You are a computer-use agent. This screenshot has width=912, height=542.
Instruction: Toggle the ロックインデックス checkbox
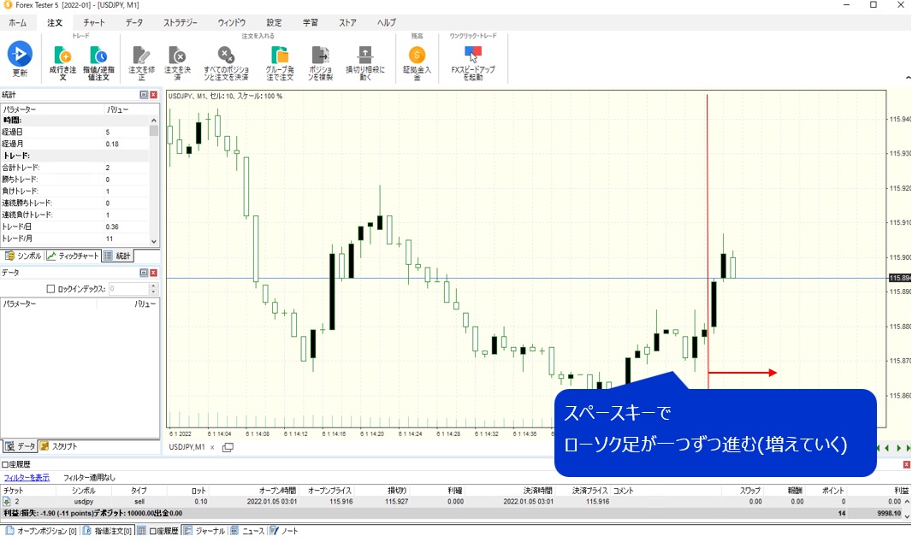click(50, 290)
